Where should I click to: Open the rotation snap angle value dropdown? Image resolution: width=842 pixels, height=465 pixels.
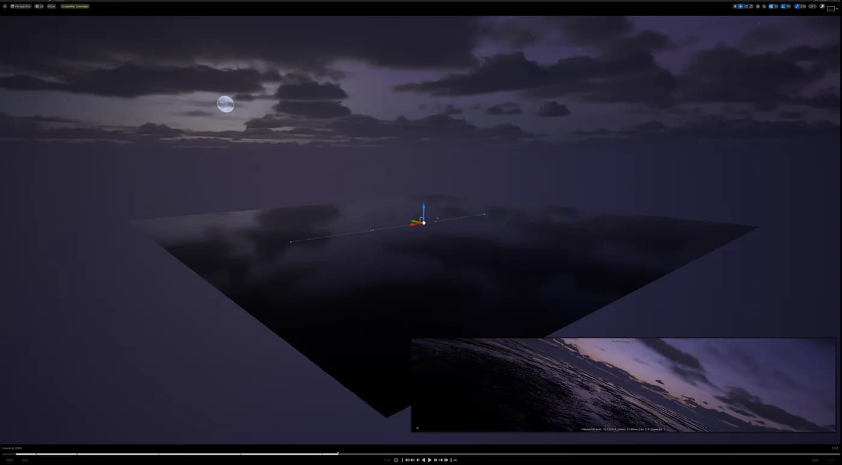[x=788, y=6]
